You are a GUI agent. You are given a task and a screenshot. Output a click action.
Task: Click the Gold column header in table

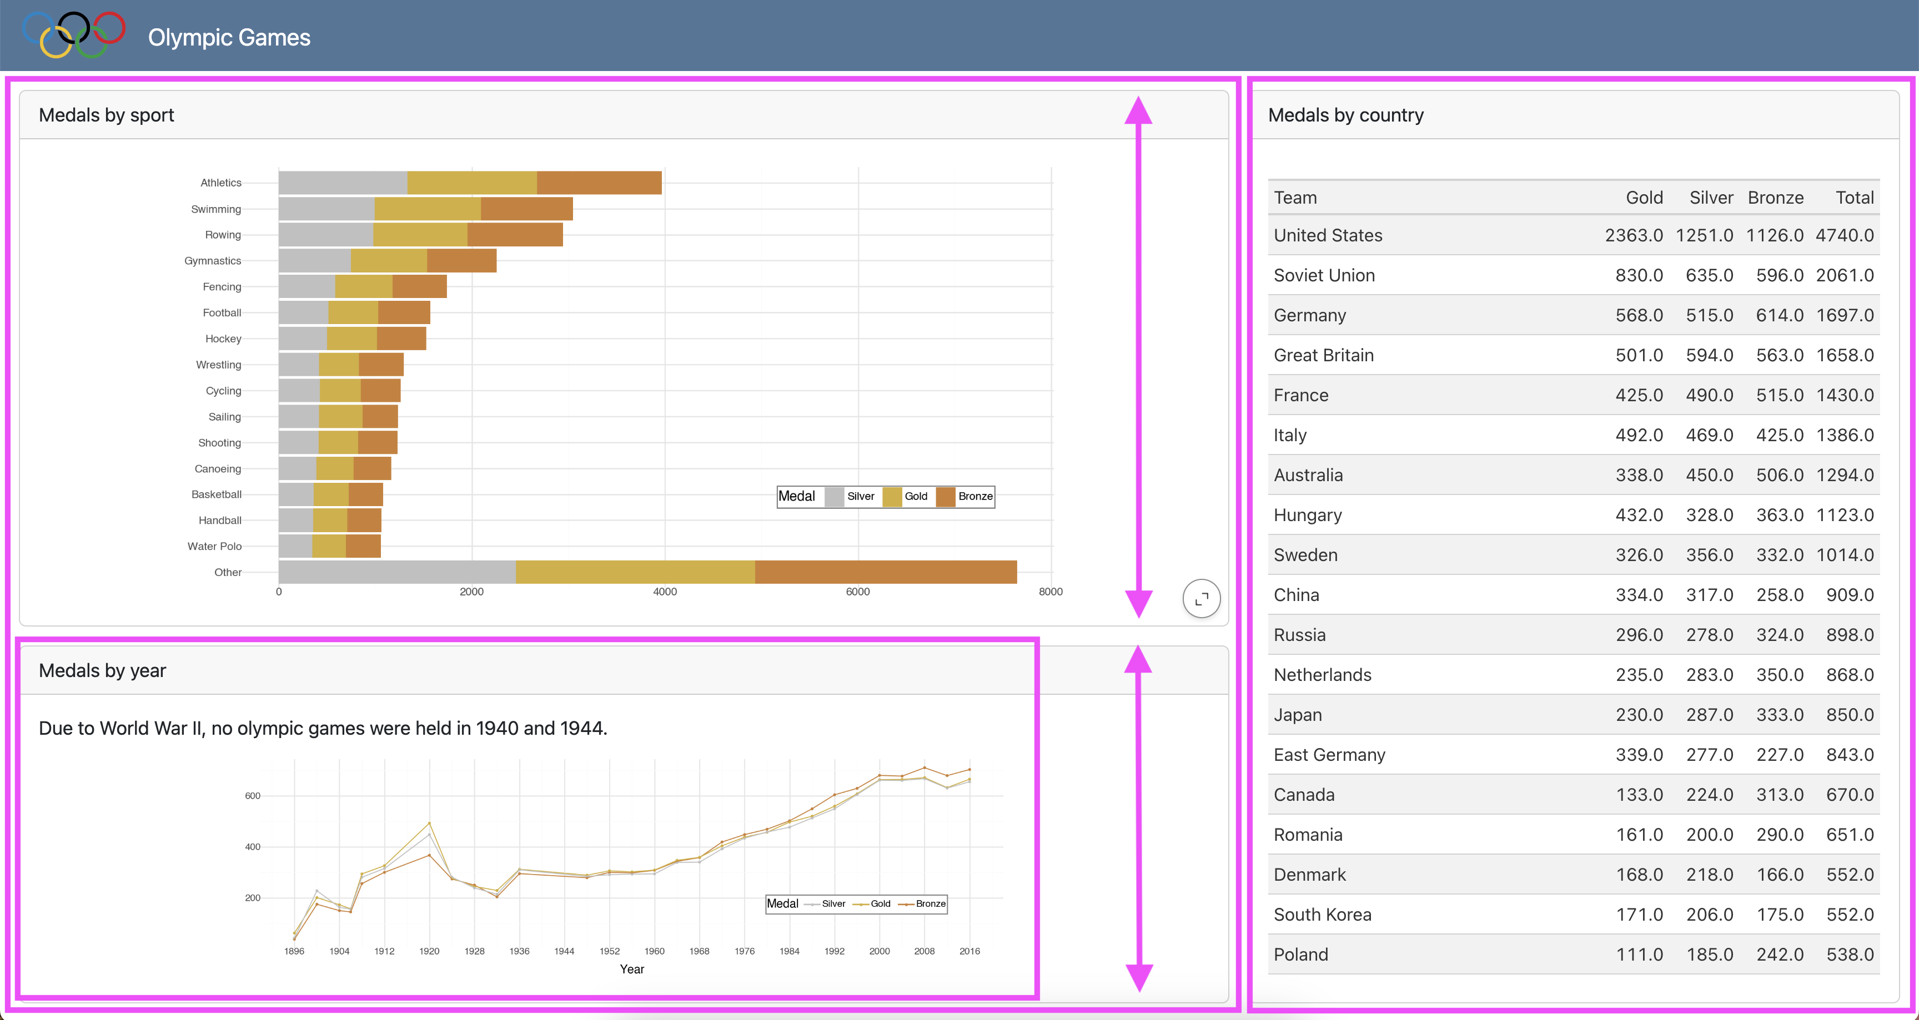[1644, 198]
